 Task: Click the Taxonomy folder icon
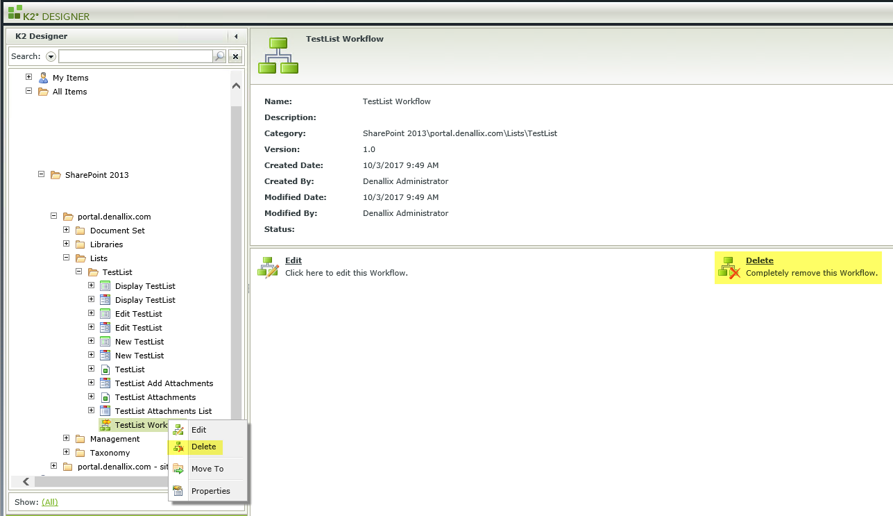tap(80, 453)
